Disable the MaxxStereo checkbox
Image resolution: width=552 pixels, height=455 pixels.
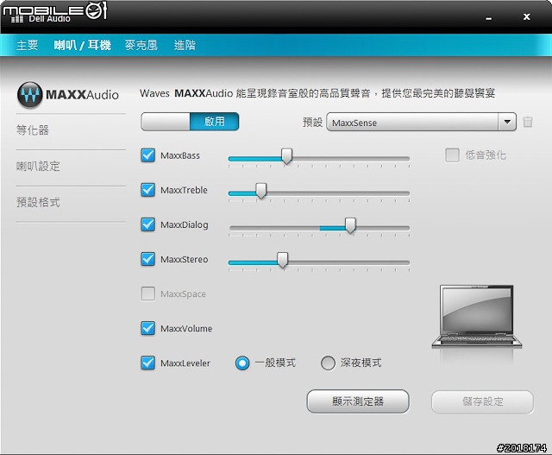coord(147,259)
